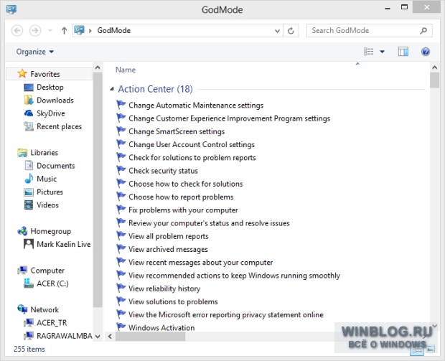
Task: Open view options dropdown arrow
Action: point(383,52)
